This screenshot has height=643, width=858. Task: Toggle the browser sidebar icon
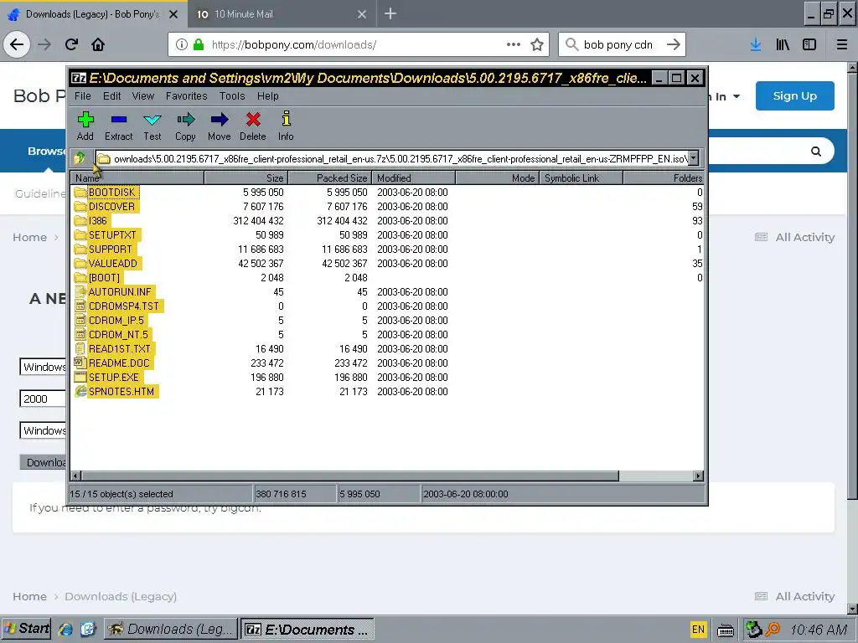809,45
